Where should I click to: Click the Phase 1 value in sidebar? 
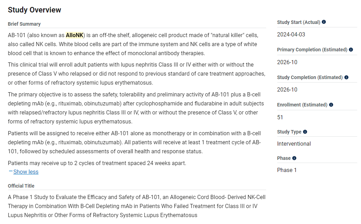287,170
